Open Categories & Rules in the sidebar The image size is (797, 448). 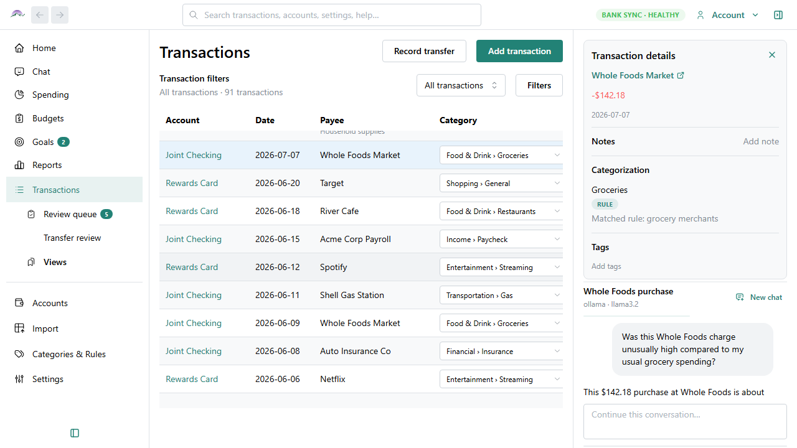tap(74, 354)
